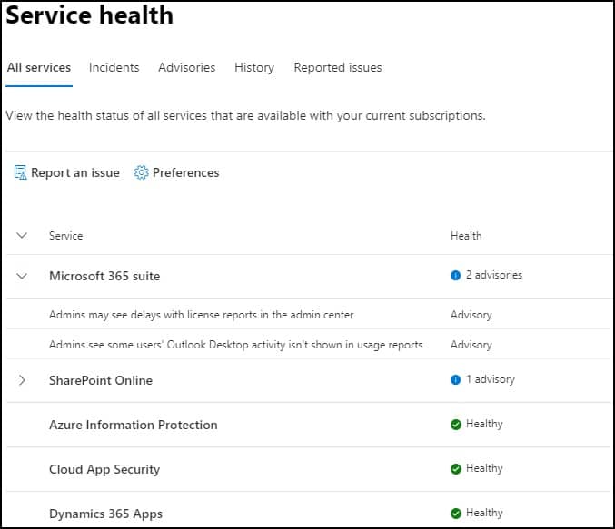Switch to the All services tab

[39, 67]
